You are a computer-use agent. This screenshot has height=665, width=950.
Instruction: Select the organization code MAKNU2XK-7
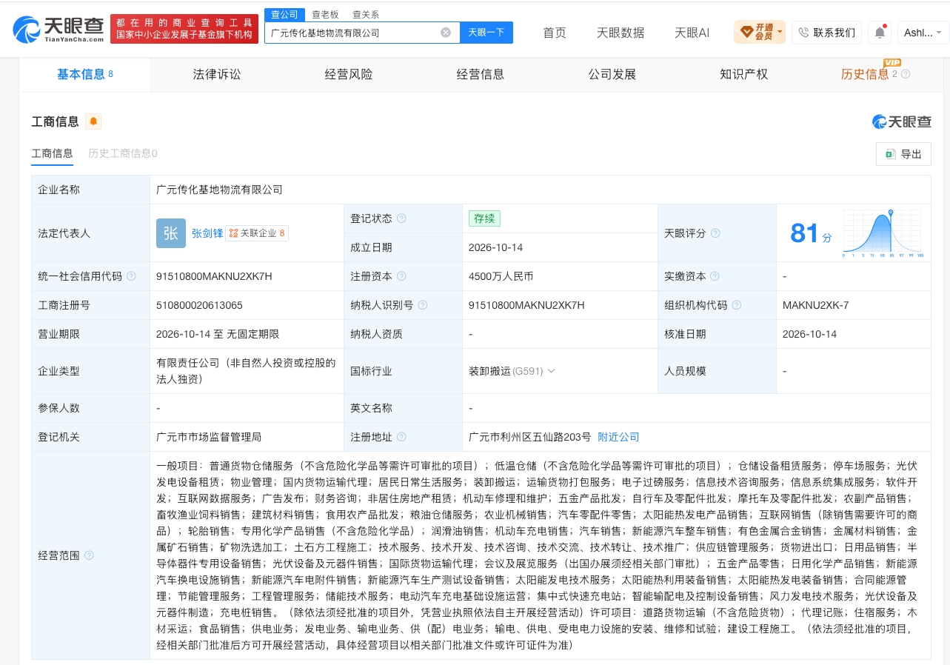point(815,305)
